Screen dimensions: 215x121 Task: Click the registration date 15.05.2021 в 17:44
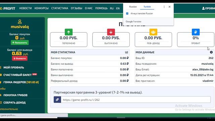[202, 75]
